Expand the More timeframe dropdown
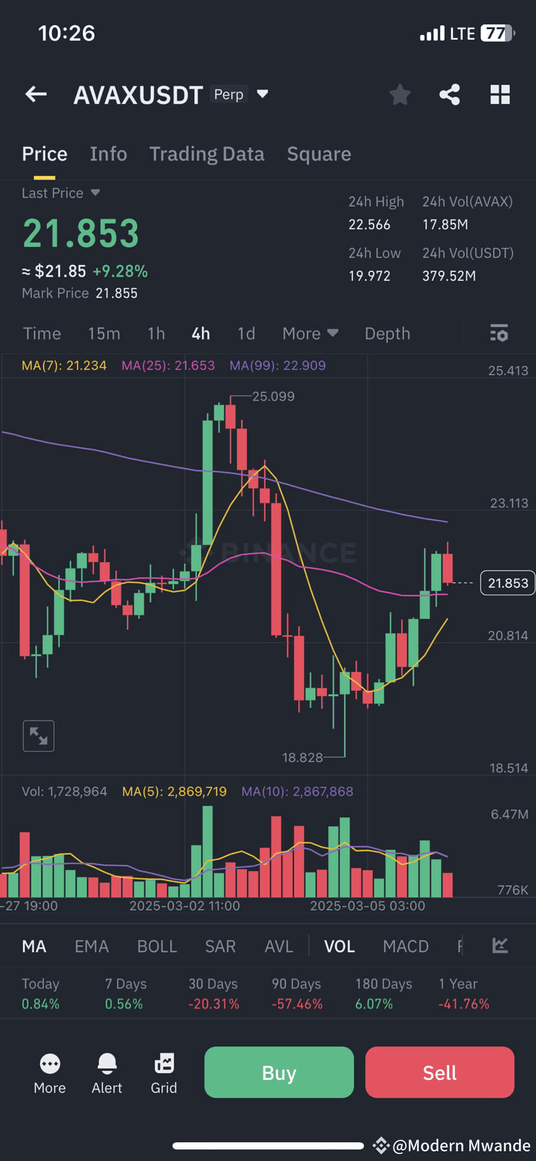The image size is (536, 1161). [x=310, y=333]
